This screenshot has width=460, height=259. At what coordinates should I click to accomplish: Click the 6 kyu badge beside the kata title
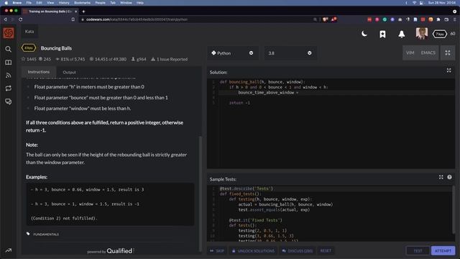(x=29, y=48)
